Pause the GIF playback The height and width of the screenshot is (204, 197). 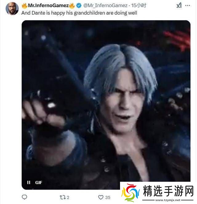coord(29,182)
